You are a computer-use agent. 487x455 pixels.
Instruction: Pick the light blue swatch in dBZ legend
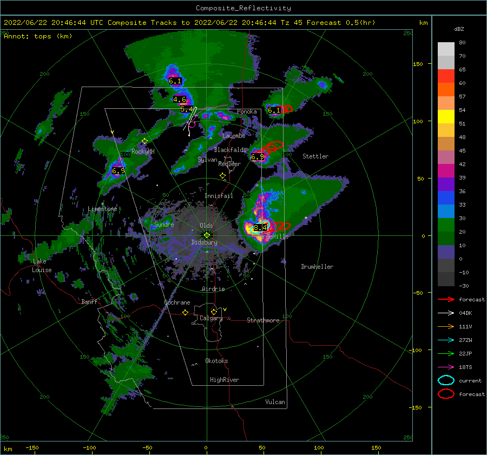(x=446, y=211)
